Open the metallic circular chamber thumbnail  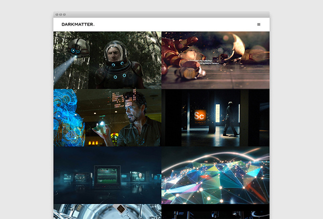point(107,212)
